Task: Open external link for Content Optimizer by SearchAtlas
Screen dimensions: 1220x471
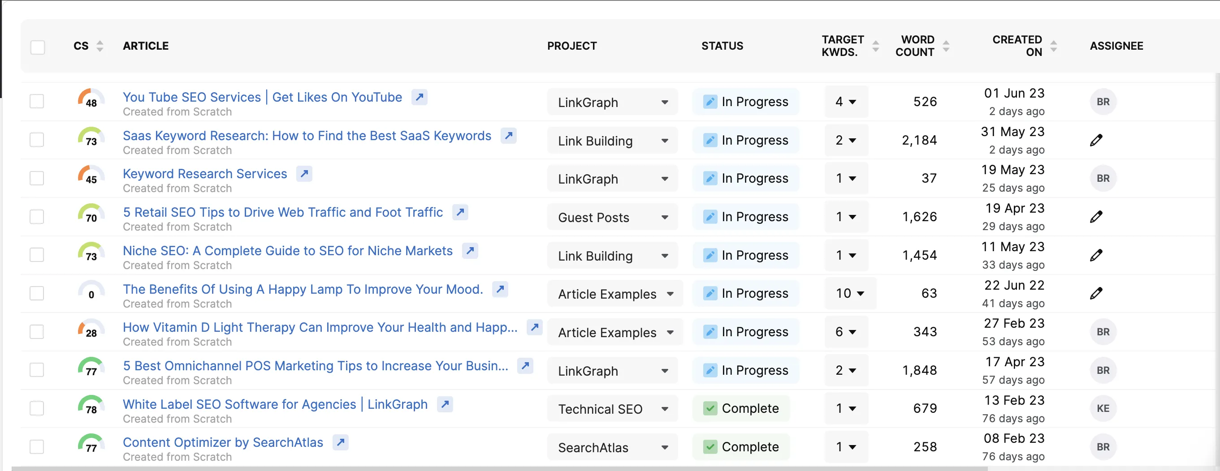Action: tap(340, 442)
